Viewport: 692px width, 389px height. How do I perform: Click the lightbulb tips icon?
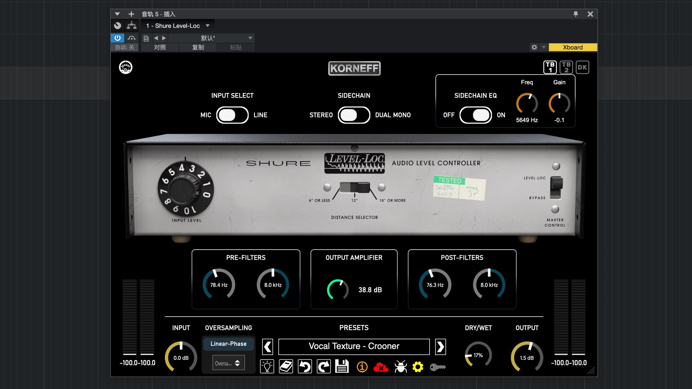[267, 366]
